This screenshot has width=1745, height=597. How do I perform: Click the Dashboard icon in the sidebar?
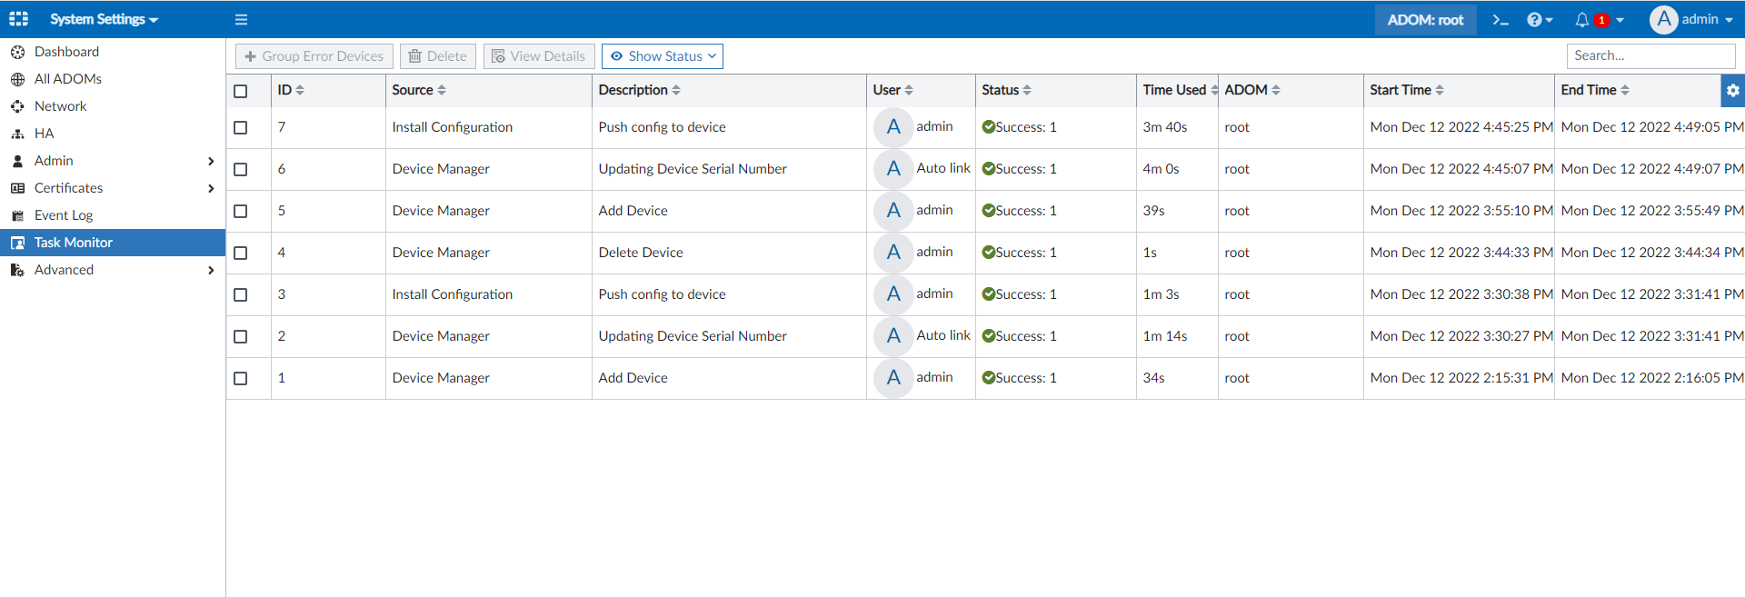pos(17,52)
